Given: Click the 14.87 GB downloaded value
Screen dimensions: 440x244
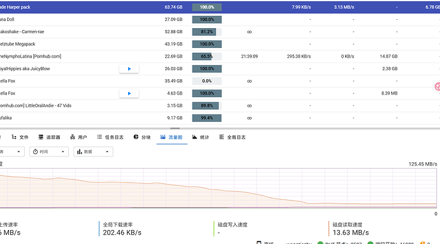Looking at the screenshot, I should coord(388,56).
